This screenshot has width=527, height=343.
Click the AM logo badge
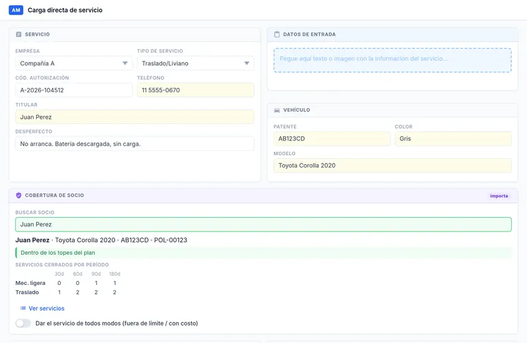[x=16, y=10]
